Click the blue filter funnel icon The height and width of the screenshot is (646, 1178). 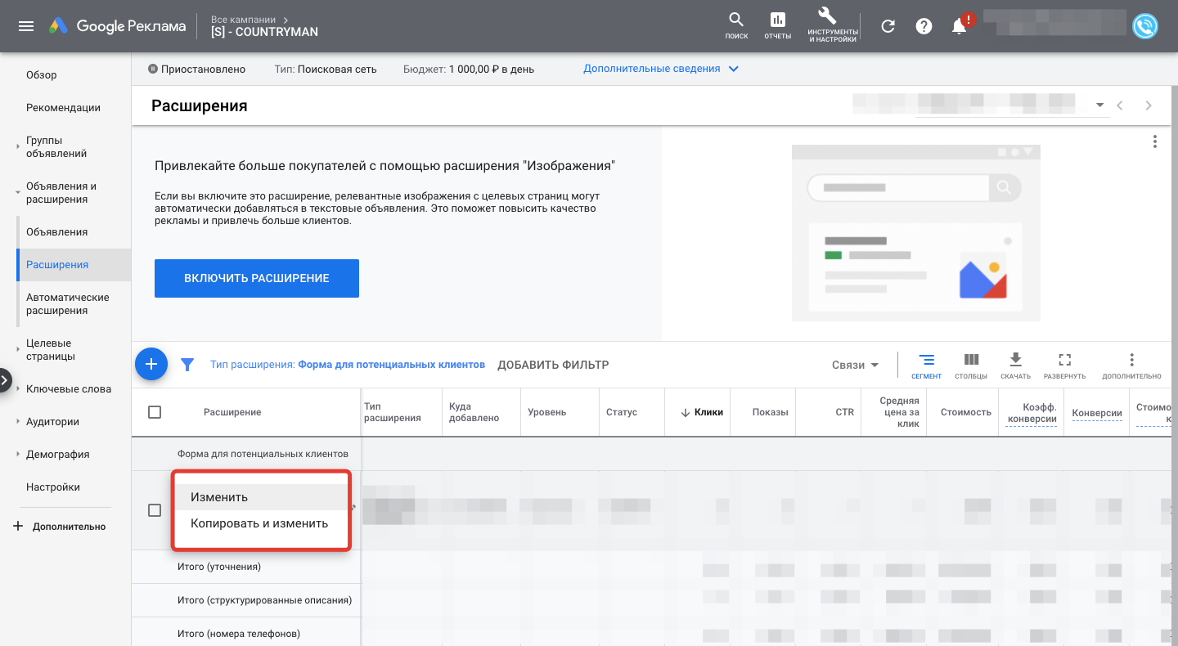pyautogui.click(x=187, y=365)
